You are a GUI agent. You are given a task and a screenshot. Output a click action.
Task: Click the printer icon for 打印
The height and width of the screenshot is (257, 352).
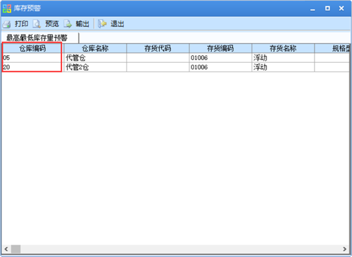tap(7, 24)
